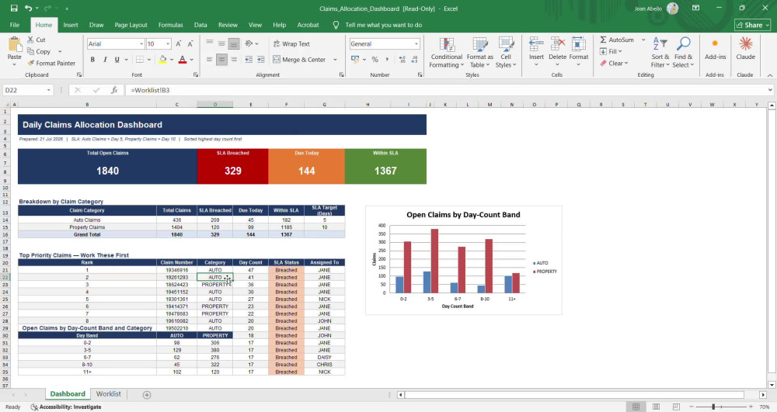Click the Decrease Indent icon
The width and height of the screenshot is (777, 412).
coord(249,59)
